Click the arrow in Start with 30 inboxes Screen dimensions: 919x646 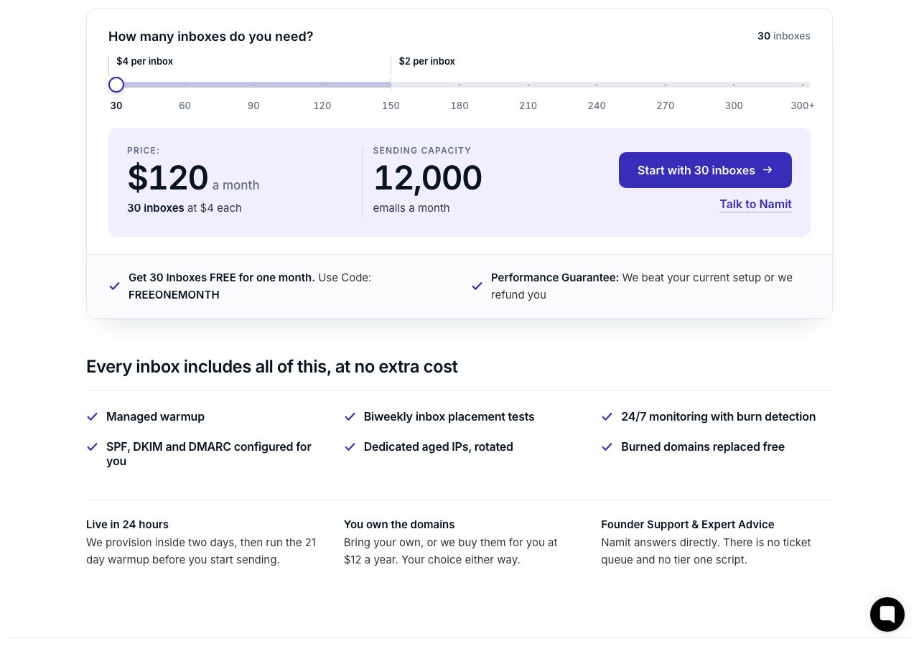[x=768, y=170]
